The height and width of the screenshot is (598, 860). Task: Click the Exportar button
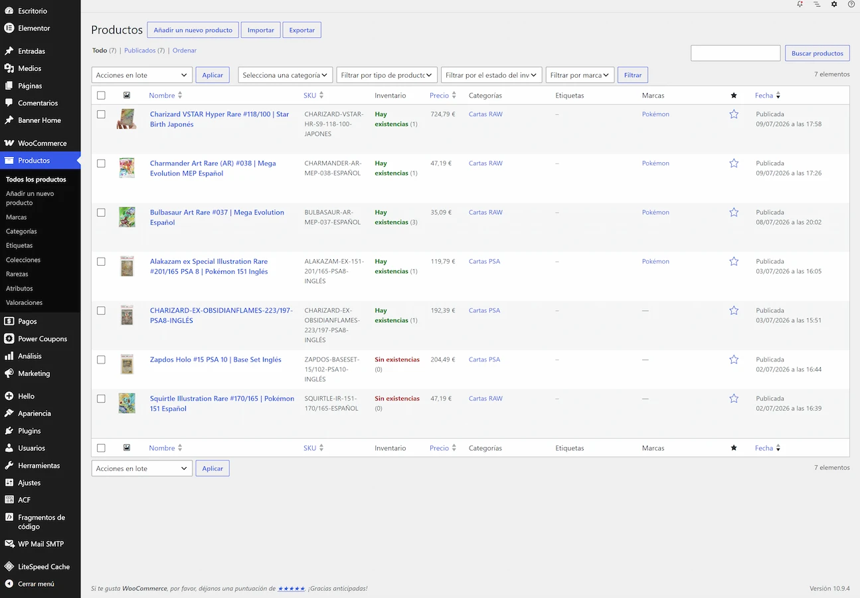point(302,30)
